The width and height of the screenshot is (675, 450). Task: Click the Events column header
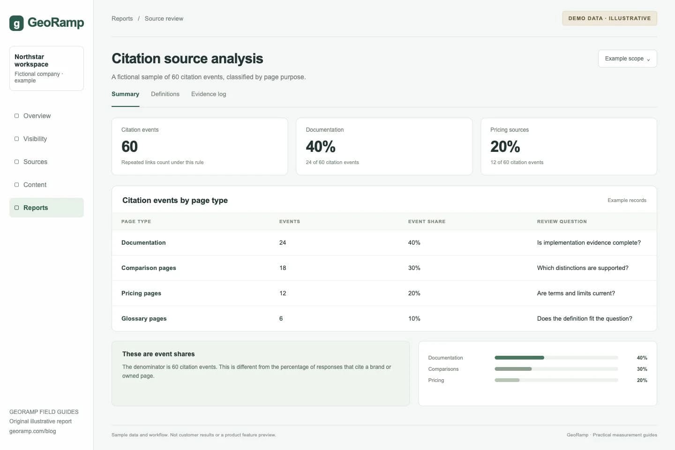click(x=290, y=222)
